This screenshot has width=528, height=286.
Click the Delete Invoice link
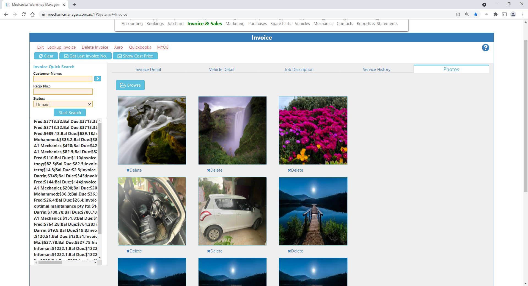click(95, 47)
